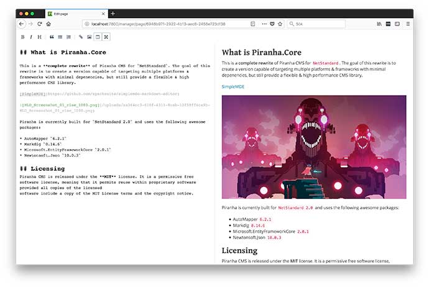Toggle bold formatting in the editor toolbar

tap(23, 37)
